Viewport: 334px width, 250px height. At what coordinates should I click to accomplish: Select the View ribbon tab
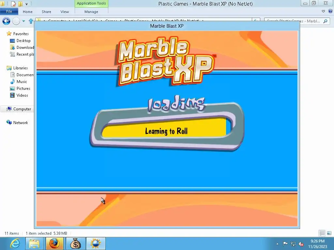point(65,12)
